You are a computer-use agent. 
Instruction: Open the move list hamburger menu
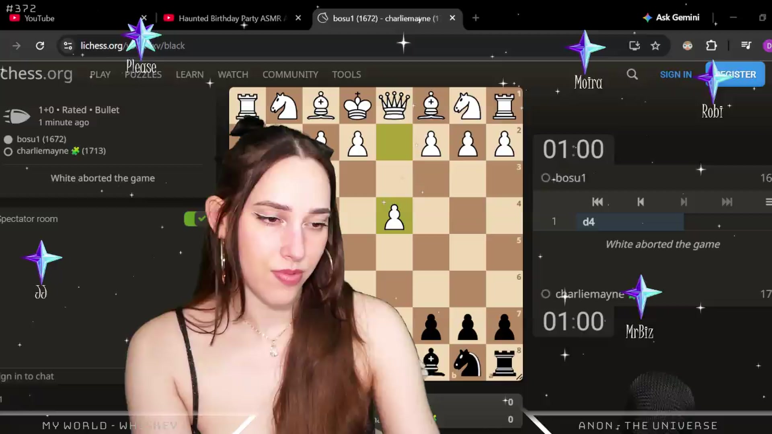click(768, 202)
